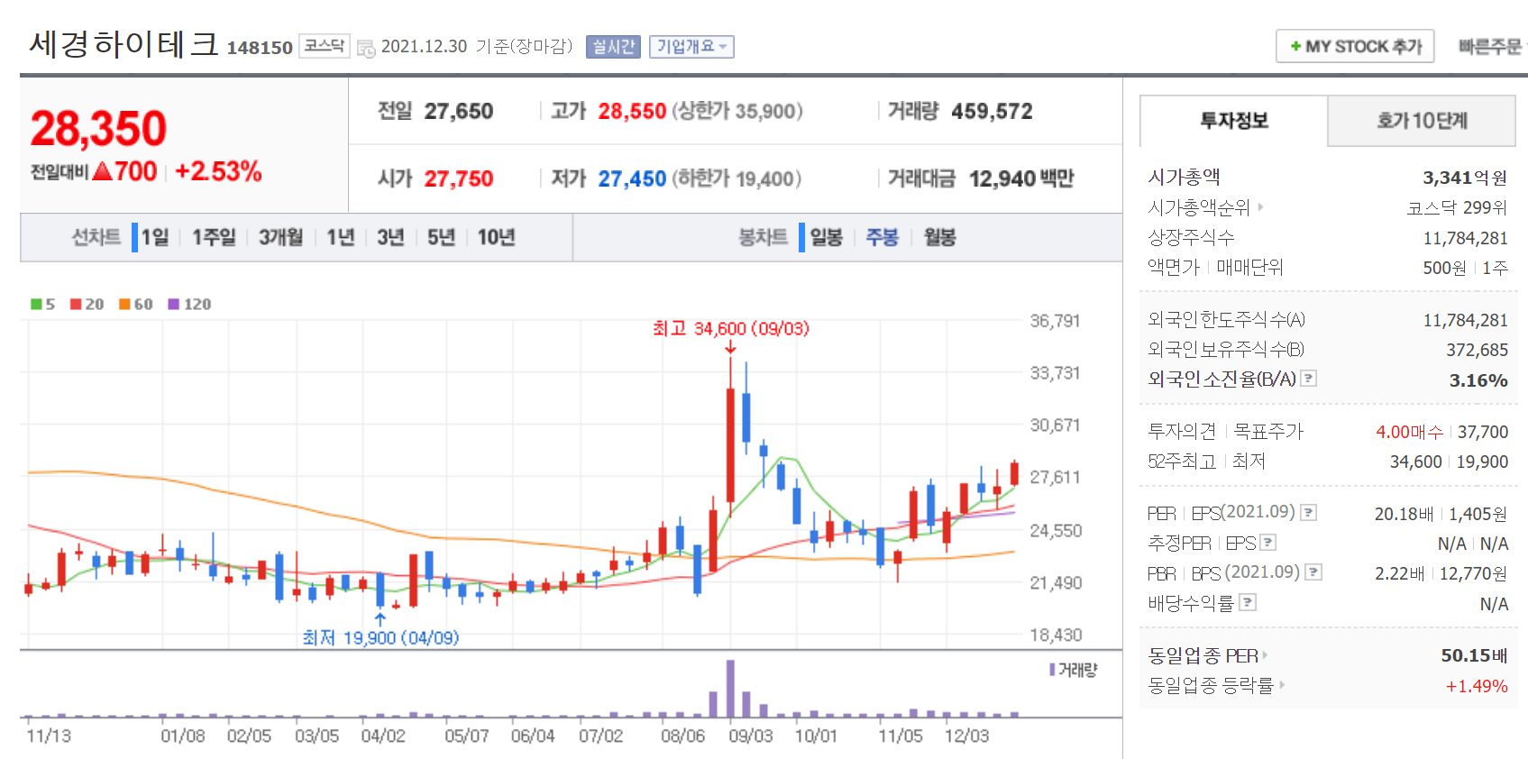Click the purple 120-day moving average legend
This screenshot has height=759, width=1528.
click(x=189, y=304)
